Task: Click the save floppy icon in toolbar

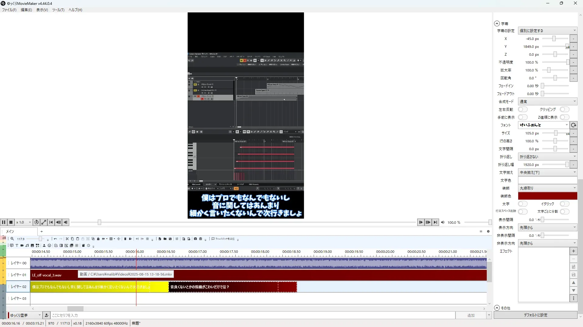Action: point(170,239)
